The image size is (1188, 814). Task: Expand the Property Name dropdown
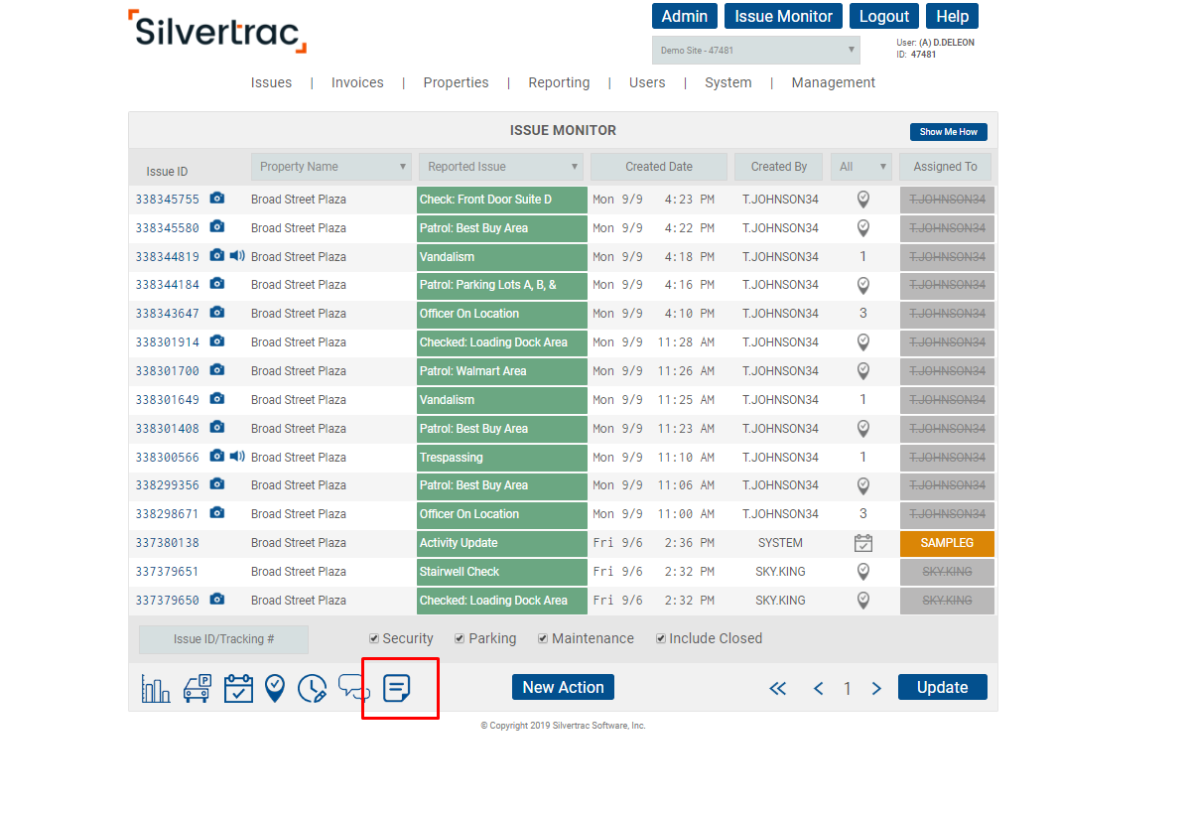coord(331,167)
